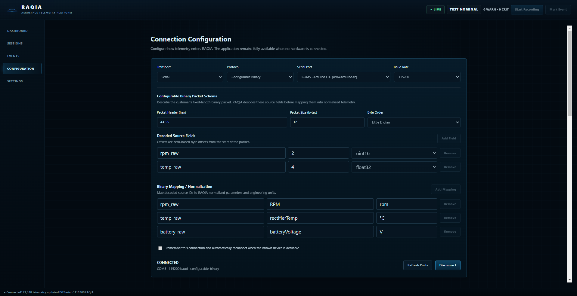Screen dimensions: 577x296
Task: Click the temp_raw mapping source input
Action: pos(210,218)
